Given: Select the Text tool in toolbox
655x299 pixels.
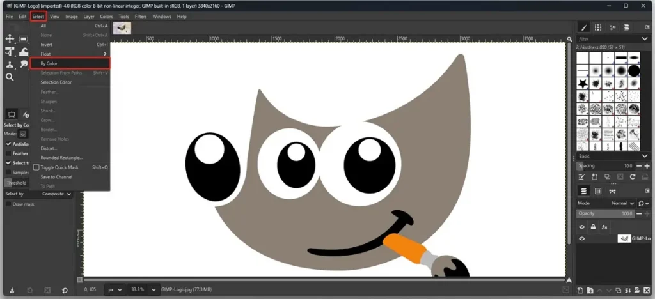Looking at the screenshot, I should [10, 52].
